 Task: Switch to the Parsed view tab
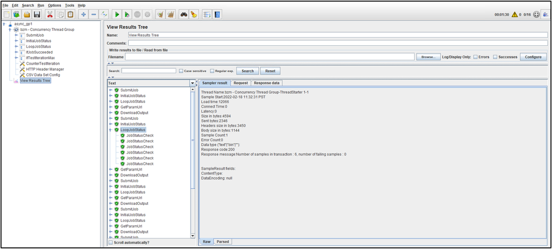(223, 242)
